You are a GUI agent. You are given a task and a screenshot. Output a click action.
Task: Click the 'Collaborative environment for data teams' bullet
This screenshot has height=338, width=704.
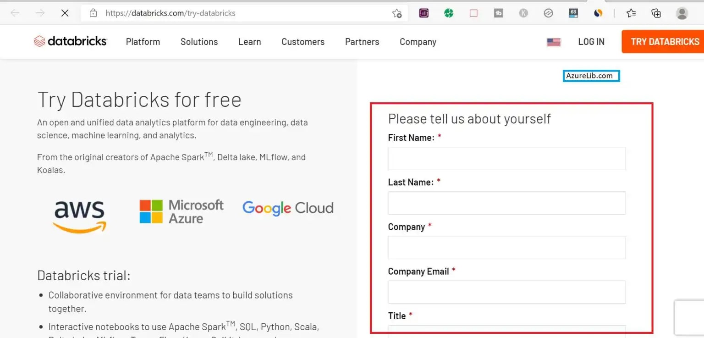pos(170,302)
